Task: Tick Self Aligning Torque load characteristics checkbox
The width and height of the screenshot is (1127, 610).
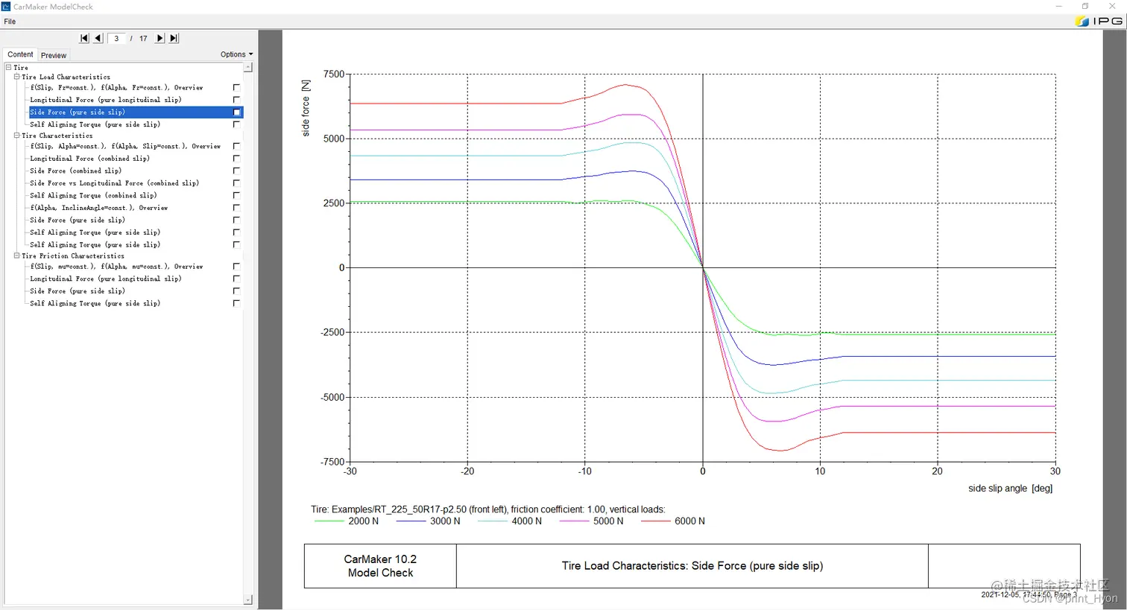Action: (x=236, y=124)
